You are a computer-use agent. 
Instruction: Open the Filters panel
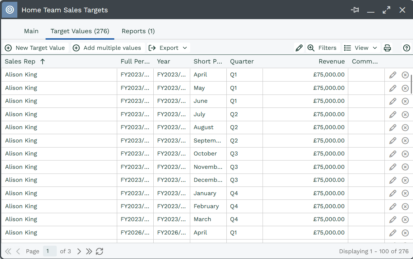pyautogui.click(x=322, y=48)
